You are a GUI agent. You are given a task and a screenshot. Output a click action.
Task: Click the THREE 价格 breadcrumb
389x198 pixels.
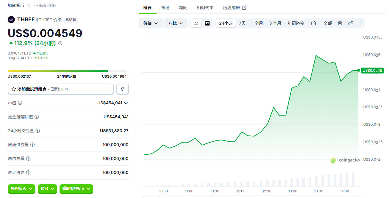(x=44, y=5)
